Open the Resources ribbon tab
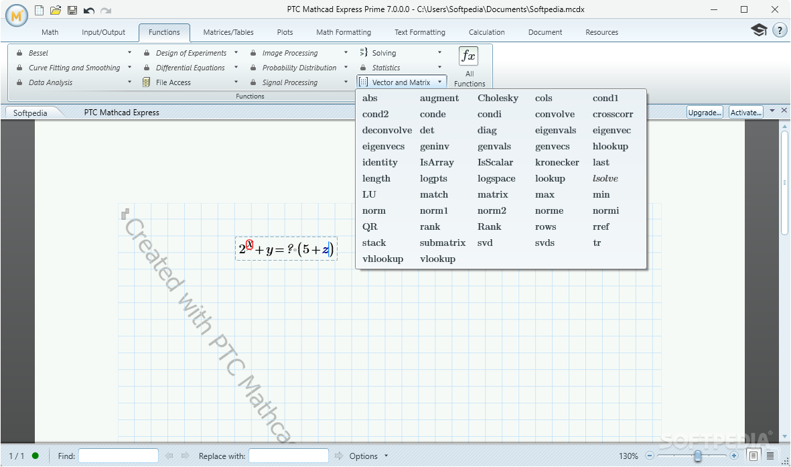Image resolution: width=791 pixels, height=467 pixels. (602, 32)
